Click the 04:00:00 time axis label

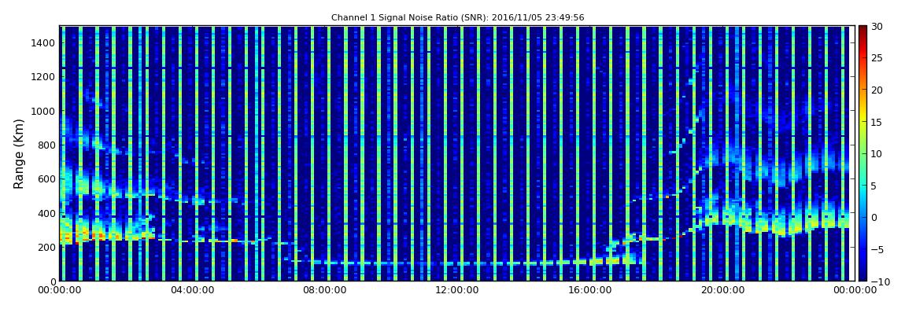(191, 291)
